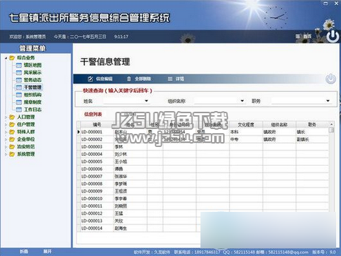Viewport: 341px width, 256px height.
Task: Click the 风采展示 page icon in the tree
Action: (19, 72)
